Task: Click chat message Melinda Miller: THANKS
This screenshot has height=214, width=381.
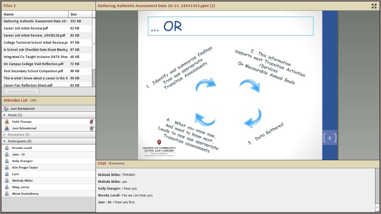Action: pyautogui.click(x=116, y=175)
